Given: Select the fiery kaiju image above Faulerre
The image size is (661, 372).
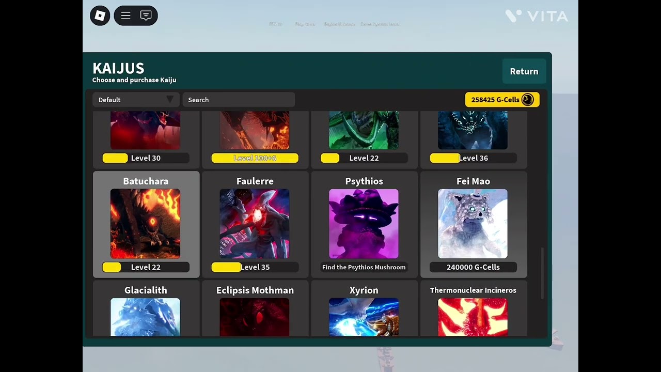Looking at the screenshot, I should [255, 130].
